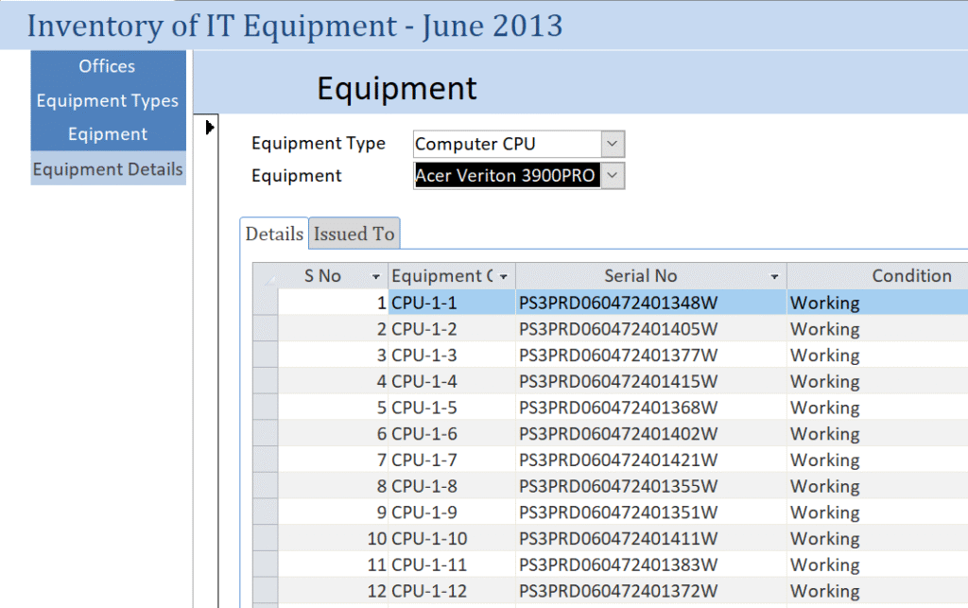Expand the Equipment dropdown arrow
The image size is (968, 608).
click(x=613, y=176)
